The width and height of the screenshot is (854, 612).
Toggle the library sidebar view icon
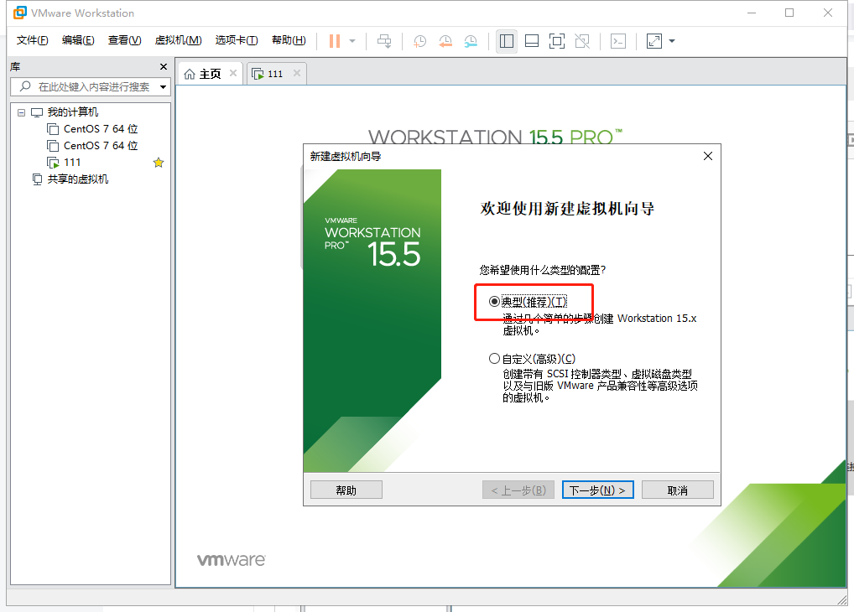507,41
